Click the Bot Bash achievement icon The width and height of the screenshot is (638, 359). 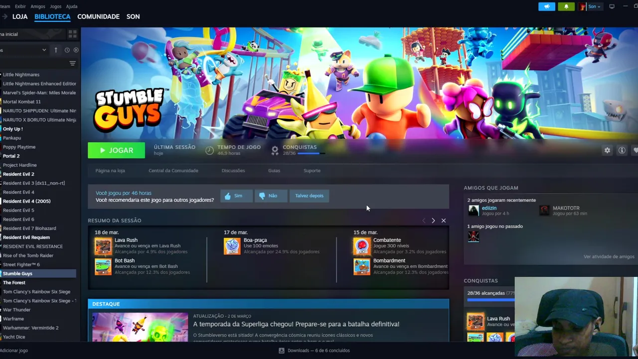(x=103, y=266)
